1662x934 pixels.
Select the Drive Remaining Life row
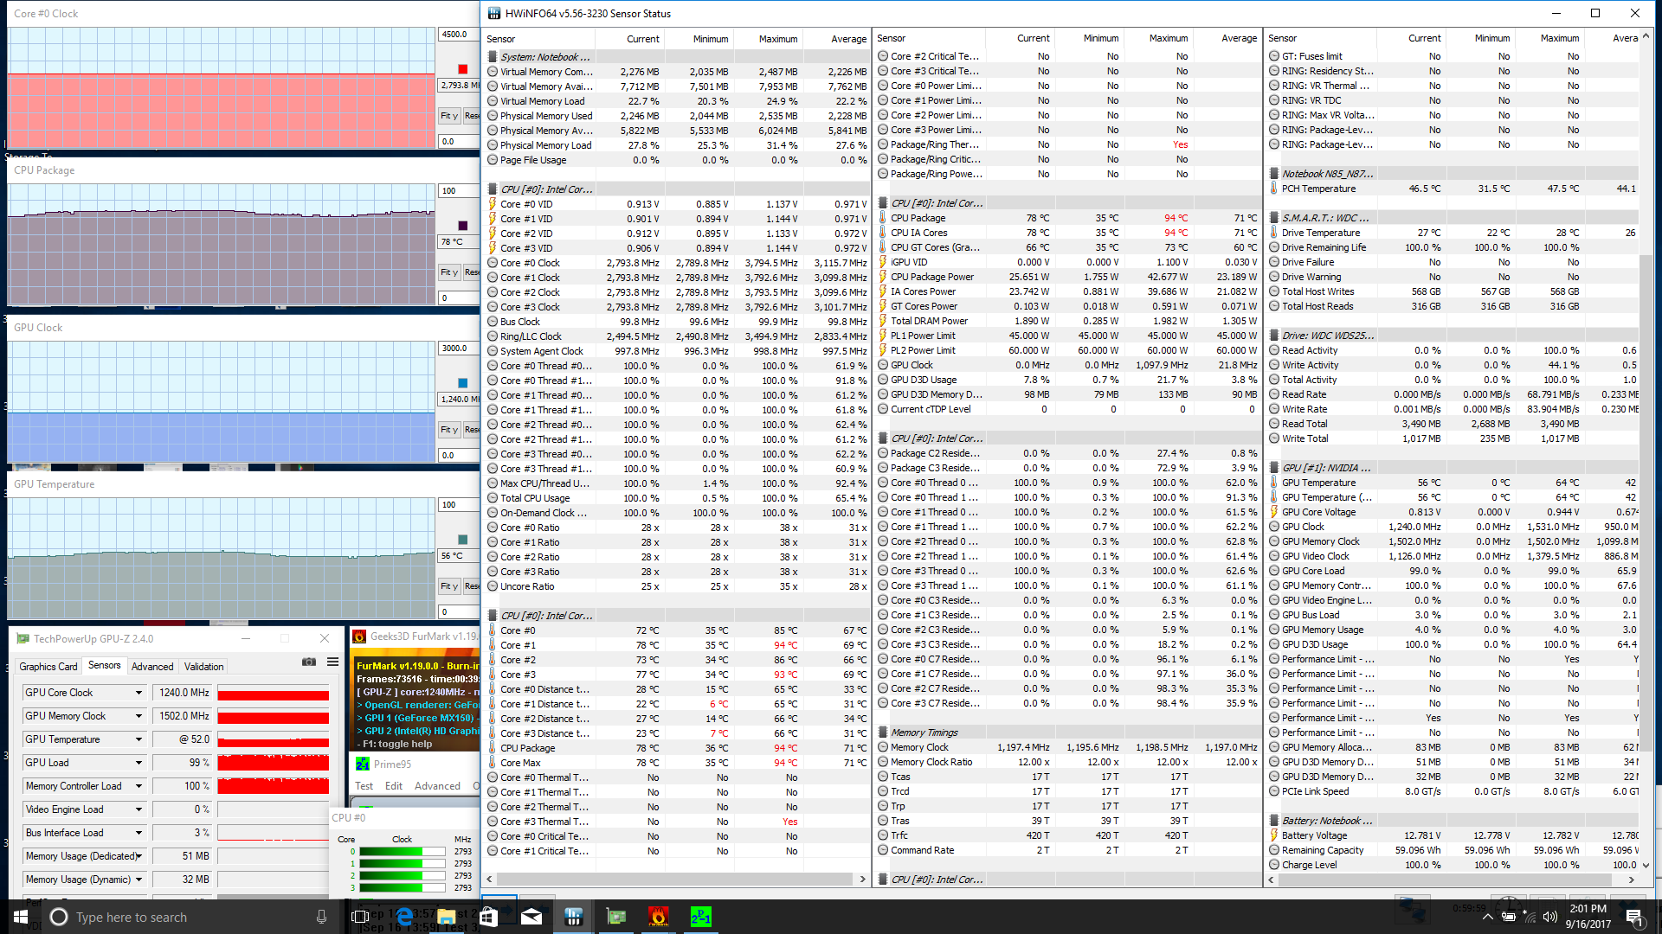click(x=1453, y=247)
